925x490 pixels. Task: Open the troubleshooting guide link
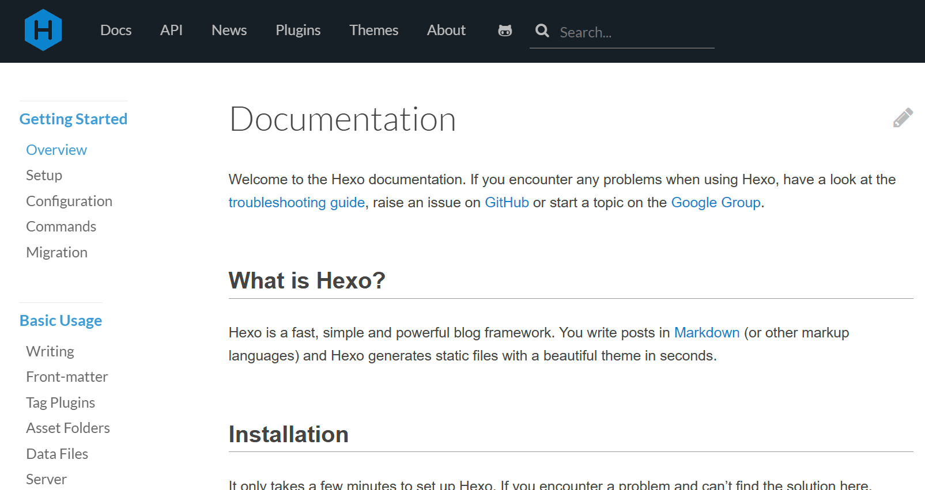point(297,203)
